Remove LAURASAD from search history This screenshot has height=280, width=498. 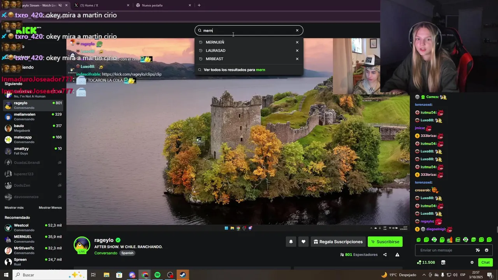tap(297, 51)
